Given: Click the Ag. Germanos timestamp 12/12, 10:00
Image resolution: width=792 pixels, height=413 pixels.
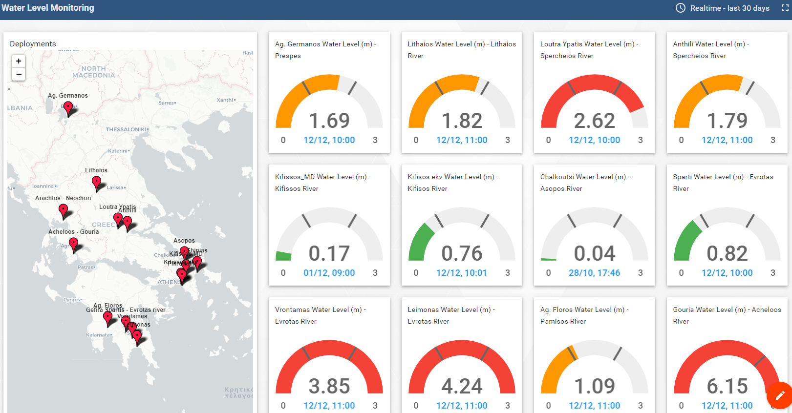Looking at the screenshot, I should pyautogui.click(x=329, y=140).
